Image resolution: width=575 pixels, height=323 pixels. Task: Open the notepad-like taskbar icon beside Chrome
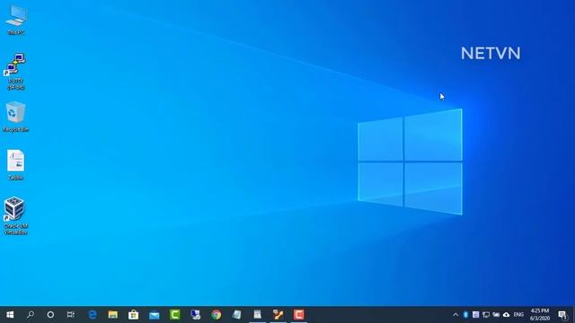click(237, 315)
